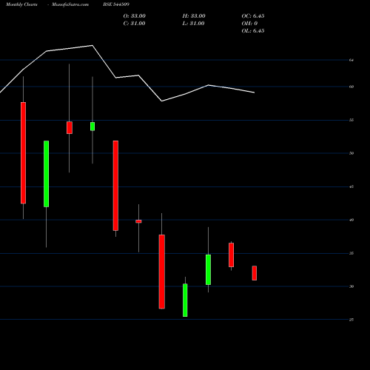The height and width of the screenshot is (370, 370).
Task: Click the 40 price axis label
Action: pos(351,220)
